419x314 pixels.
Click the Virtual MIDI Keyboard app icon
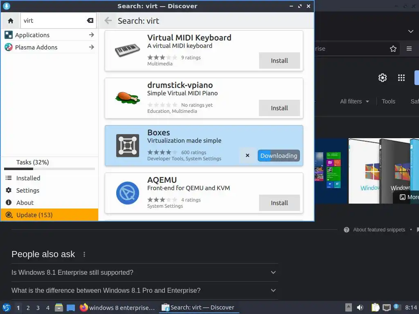point(128,50)
